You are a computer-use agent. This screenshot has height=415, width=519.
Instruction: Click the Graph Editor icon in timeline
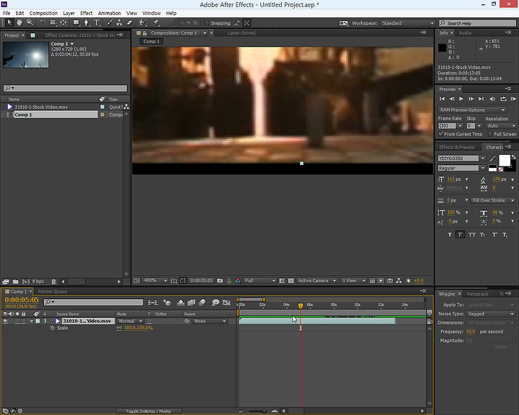(x=226, y=303)
